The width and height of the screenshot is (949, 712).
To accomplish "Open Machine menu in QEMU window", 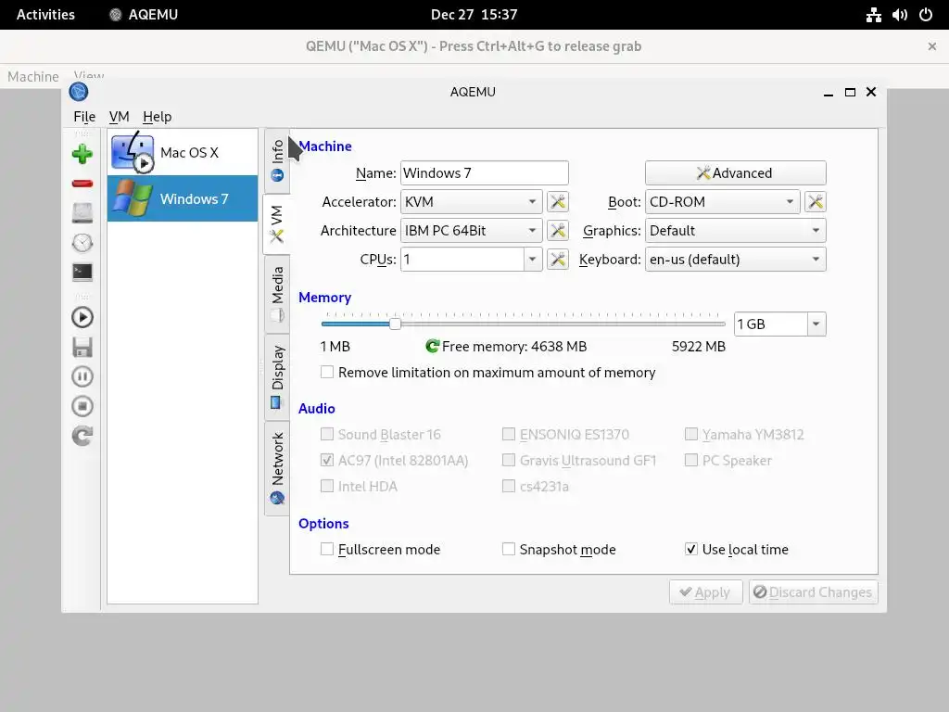I will pyautogui.click(x=33, y=77).
